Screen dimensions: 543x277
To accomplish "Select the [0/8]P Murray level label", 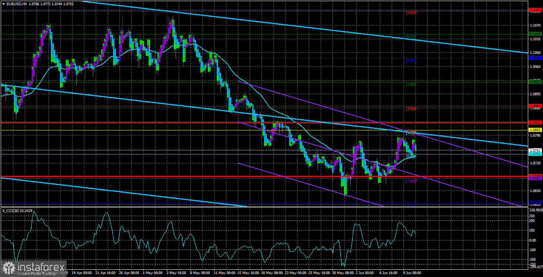I will (411, 157).
